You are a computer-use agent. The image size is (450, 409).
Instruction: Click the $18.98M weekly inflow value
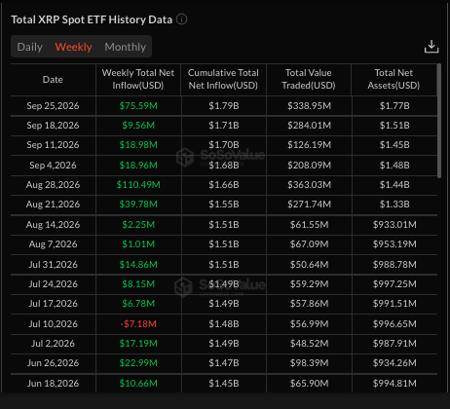pyautogui.click(x=138, y=145)
